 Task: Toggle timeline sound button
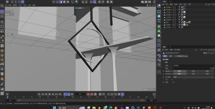[x=72, y=94]
